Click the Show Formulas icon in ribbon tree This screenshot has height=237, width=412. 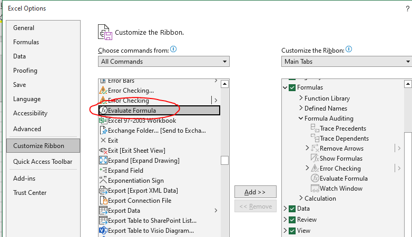(x=315, y=158)
